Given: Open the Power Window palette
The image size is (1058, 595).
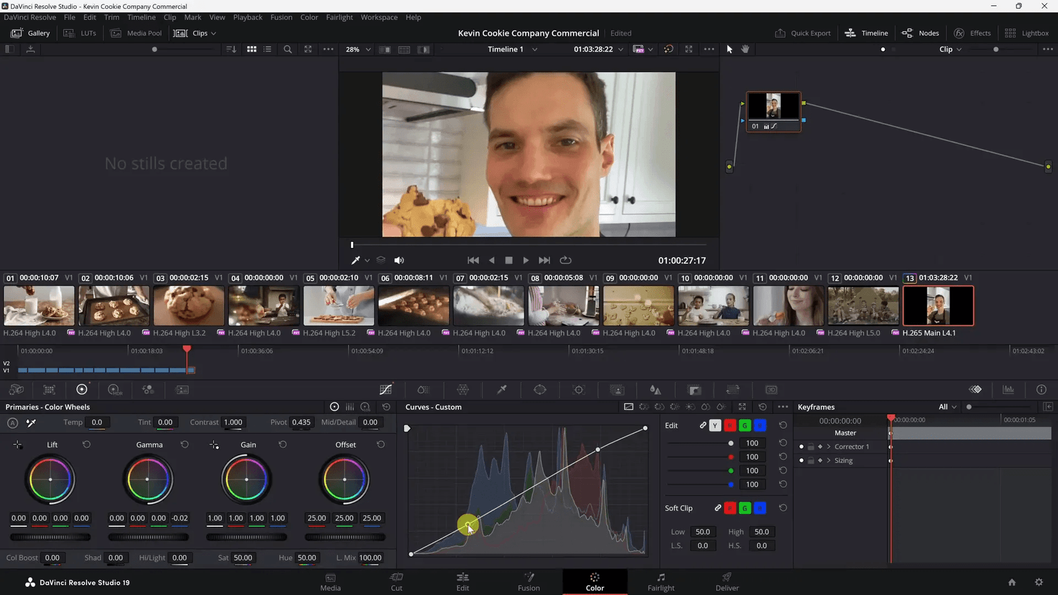Looking at the screenshot, I should (x=540, y=390).
